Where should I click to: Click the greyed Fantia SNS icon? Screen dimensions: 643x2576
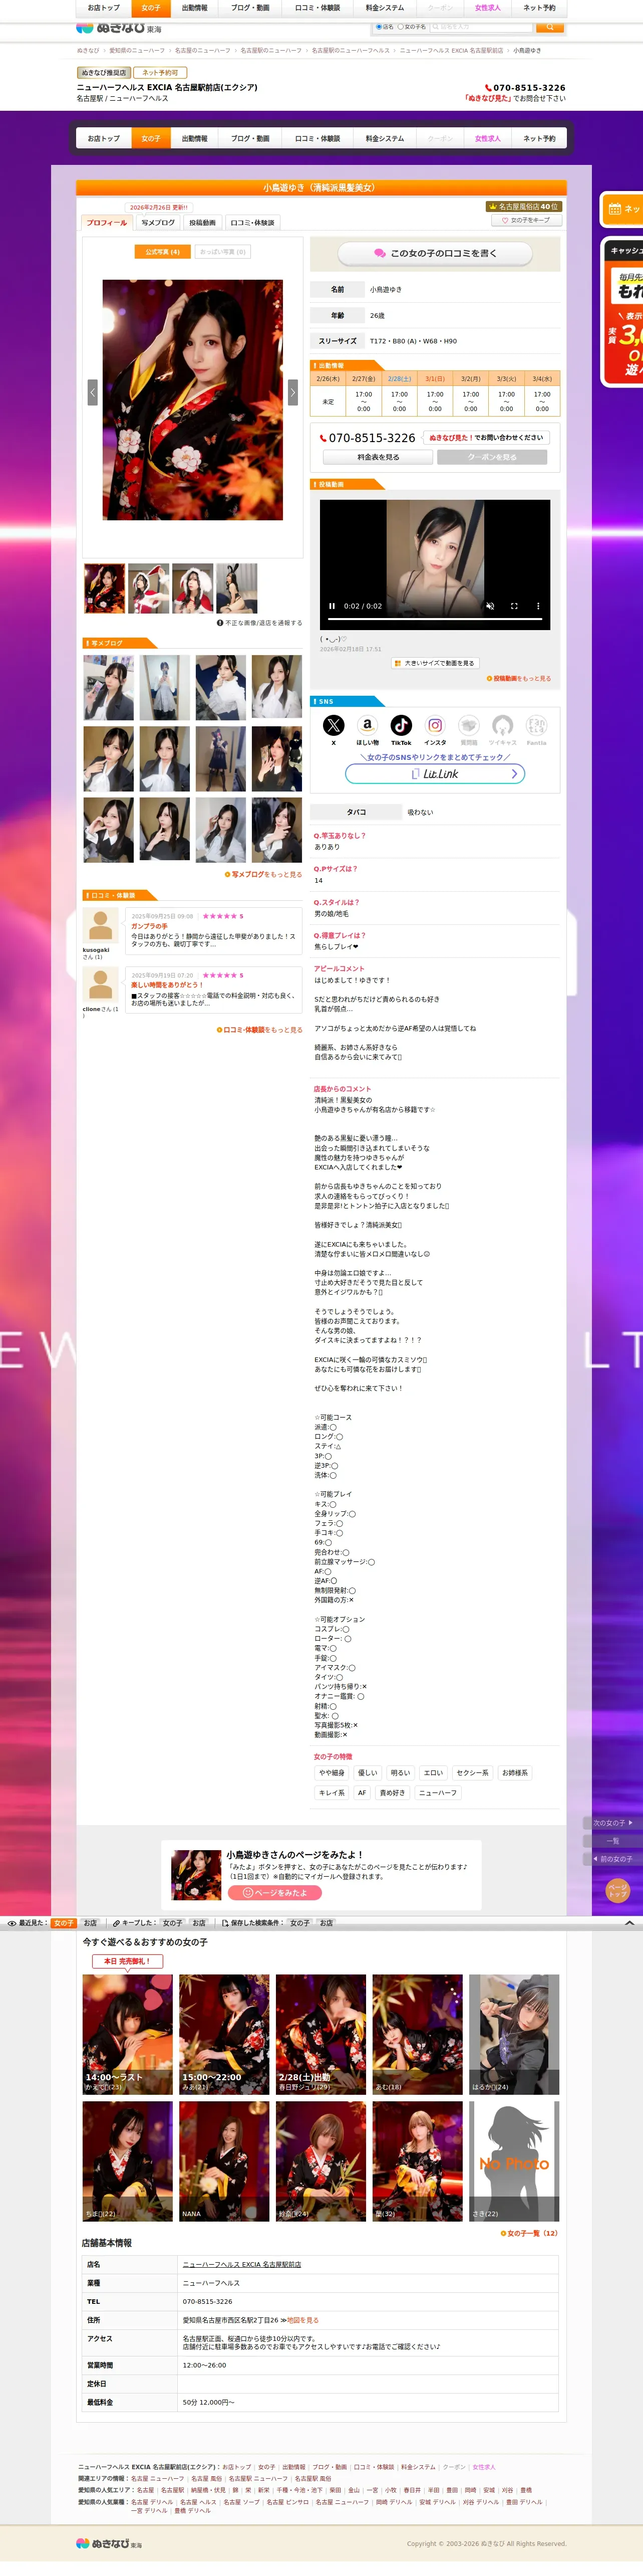536,725
